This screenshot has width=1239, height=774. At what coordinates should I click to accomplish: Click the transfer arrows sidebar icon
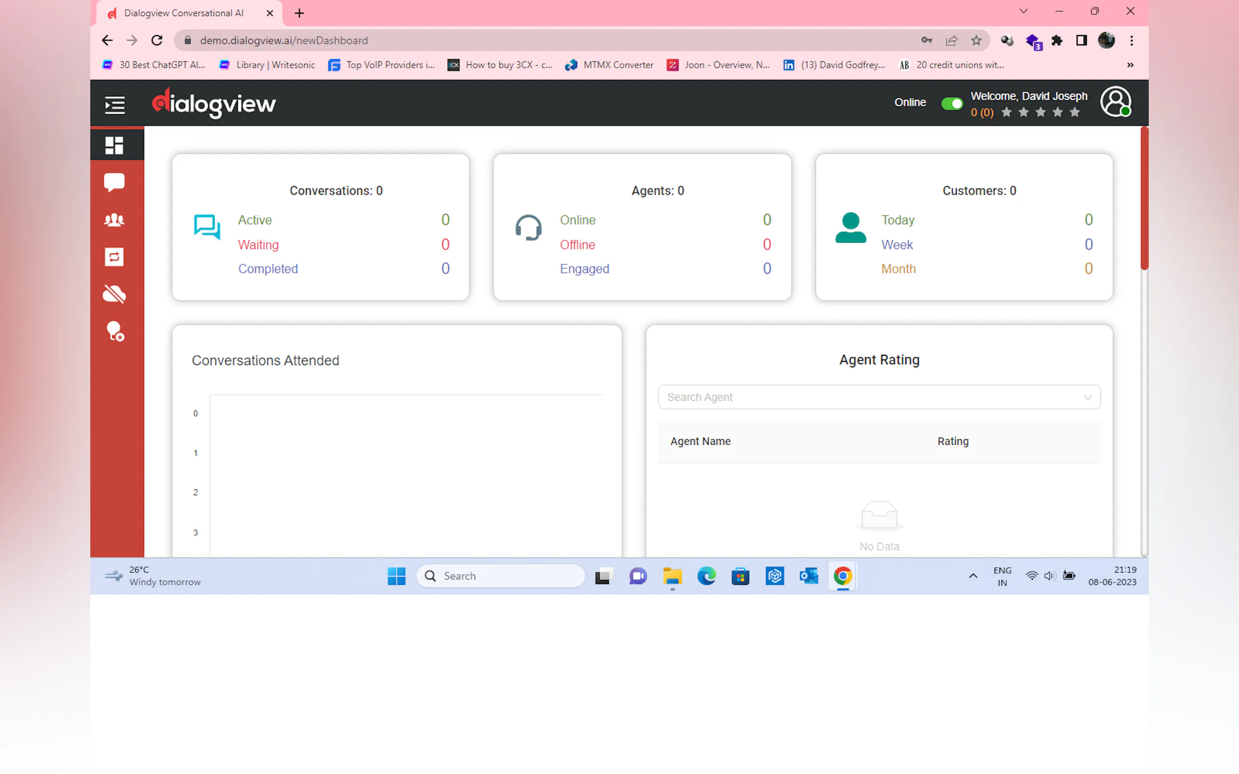[x=114, y=257]
